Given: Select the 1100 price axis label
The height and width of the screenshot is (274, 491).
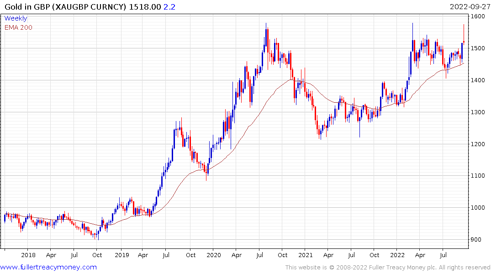Looking at the screenshot, I should tap(478, 176).
